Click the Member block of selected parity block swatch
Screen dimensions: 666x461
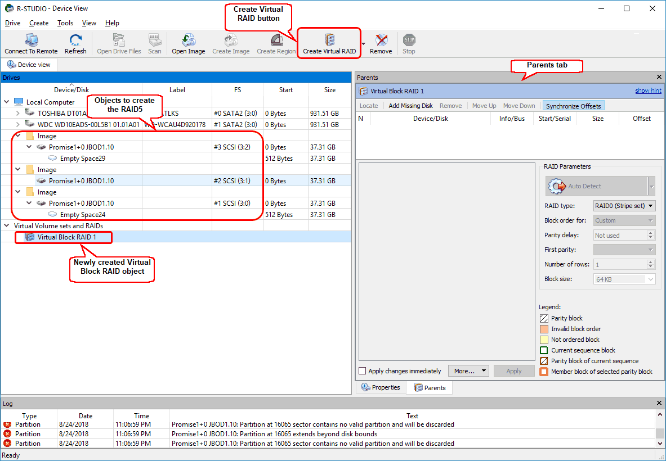click(x=544, y=372)
